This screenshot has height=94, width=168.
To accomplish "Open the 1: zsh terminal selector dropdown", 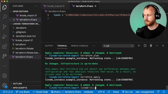I will (x=118, y=46).
